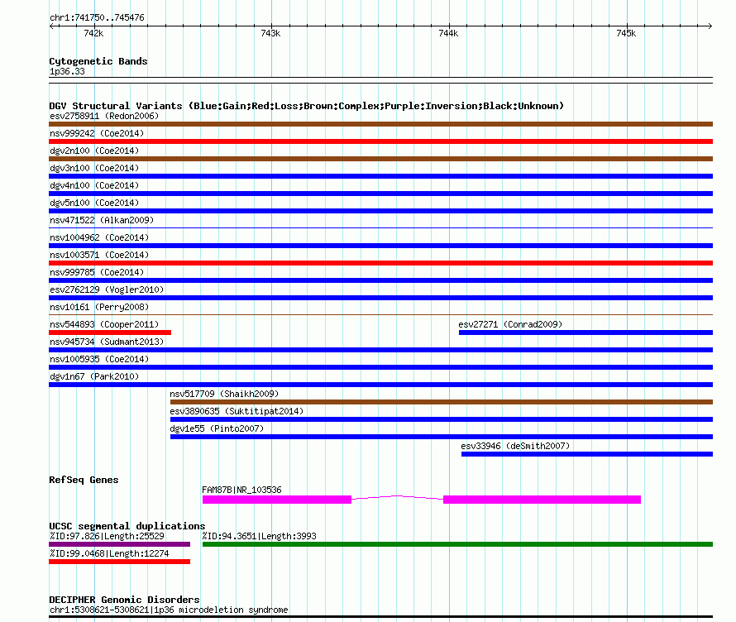Click the %ID:99.0468|Length:12274 label
This screenshot has height=622, width=736.
tap(109, 554)
